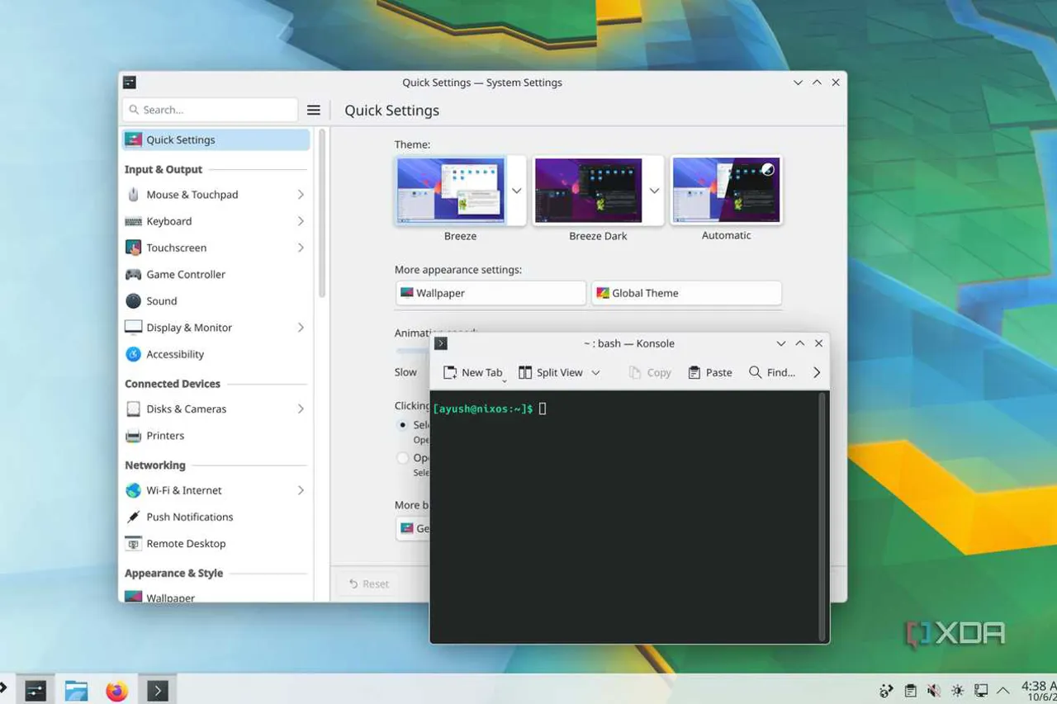Click the selected radio button under Clicking files
This screenshot has height=704, width=1057.
(x=403, y=425)
